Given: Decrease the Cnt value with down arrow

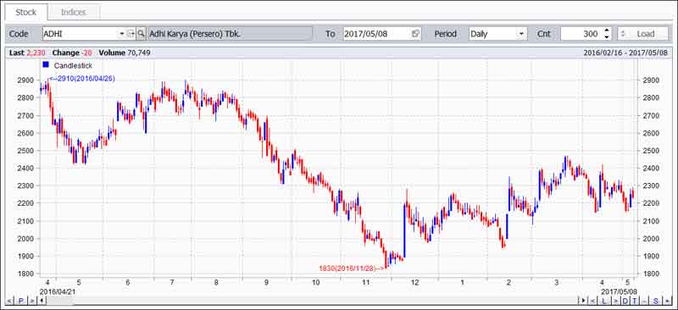Looking at the screenshot, I should point(606,36).
